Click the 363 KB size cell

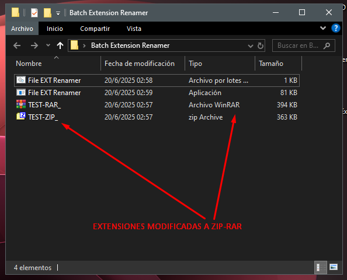click(287, 117)
